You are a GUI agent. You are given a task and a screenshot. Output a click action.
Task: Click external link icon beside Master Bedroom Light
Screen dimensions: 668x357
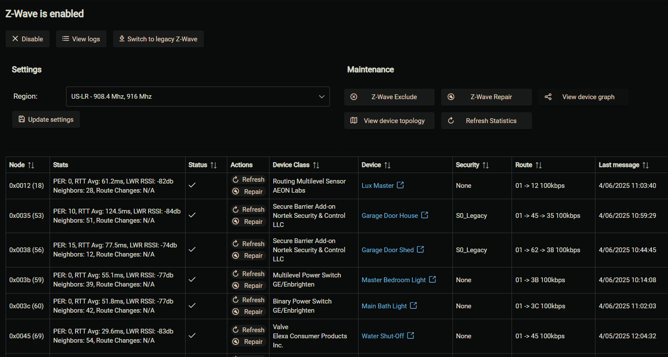[x=432, y=280]
